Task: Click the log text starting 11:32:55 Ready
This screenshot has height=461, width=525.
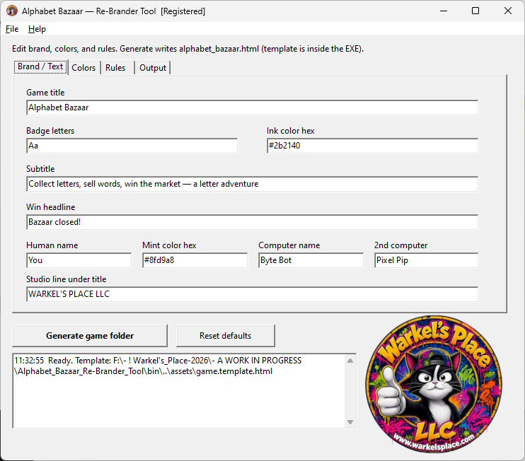Action: pos(158,366)
